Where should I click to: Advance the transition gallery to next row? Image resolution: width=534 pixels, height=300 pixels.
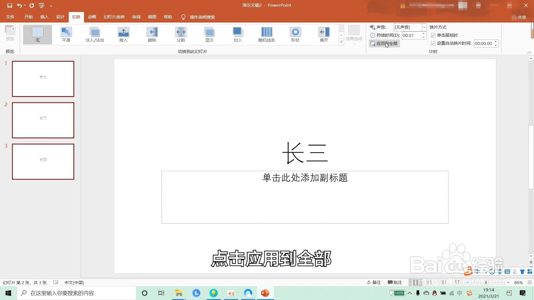[341, 35]
